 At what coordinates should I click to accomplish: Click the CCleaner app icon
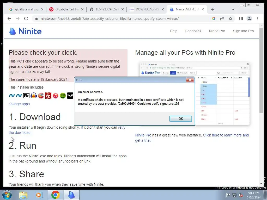tap(41, 96)
